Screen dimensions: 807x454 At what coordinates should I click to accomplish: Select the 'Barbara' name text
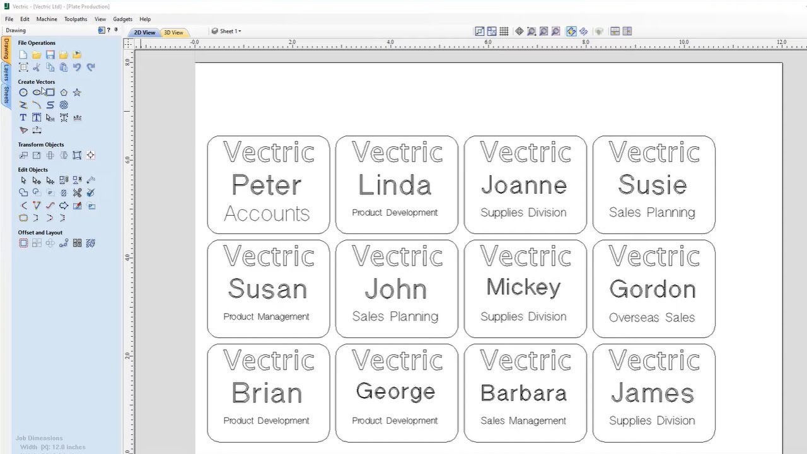523,393
